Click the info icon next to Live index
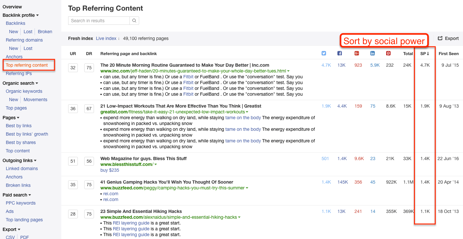463x239 pixels. [x=119, y=39]
